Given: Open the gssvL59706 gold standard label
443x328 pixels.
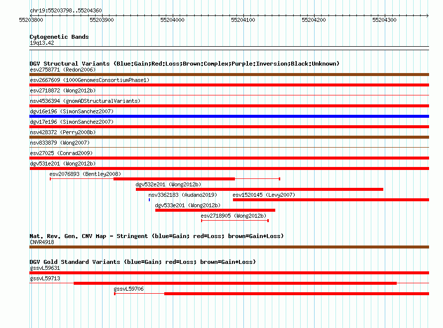Looking at the screenshot, I should [128, 289].
